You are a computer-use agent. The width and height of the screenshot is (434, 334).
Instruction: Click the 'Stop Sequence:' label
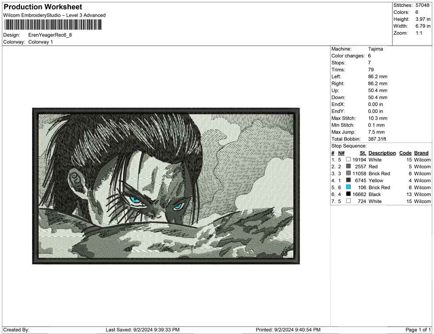tap(349, 146)
